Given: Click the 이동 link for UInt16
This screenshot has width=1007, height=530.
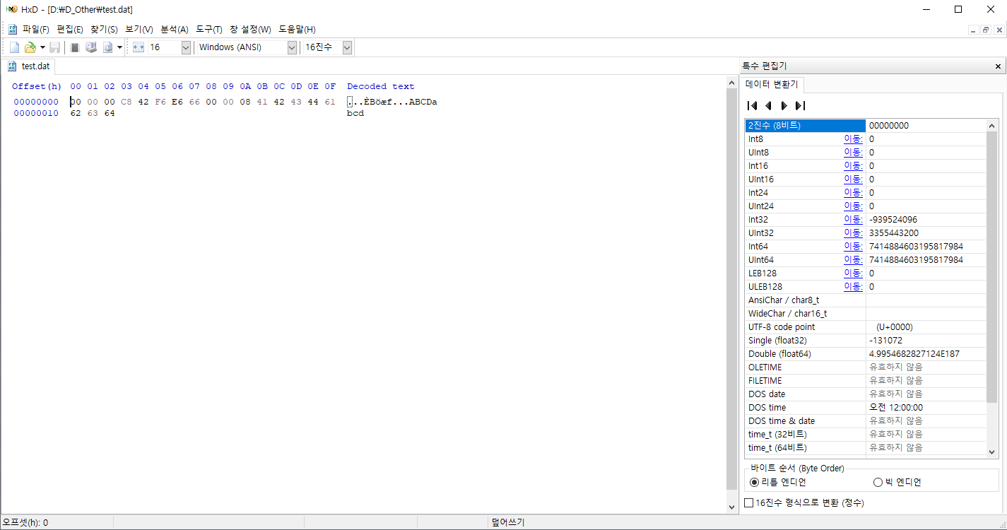Looking at the screenshot, I should [853, 179].
